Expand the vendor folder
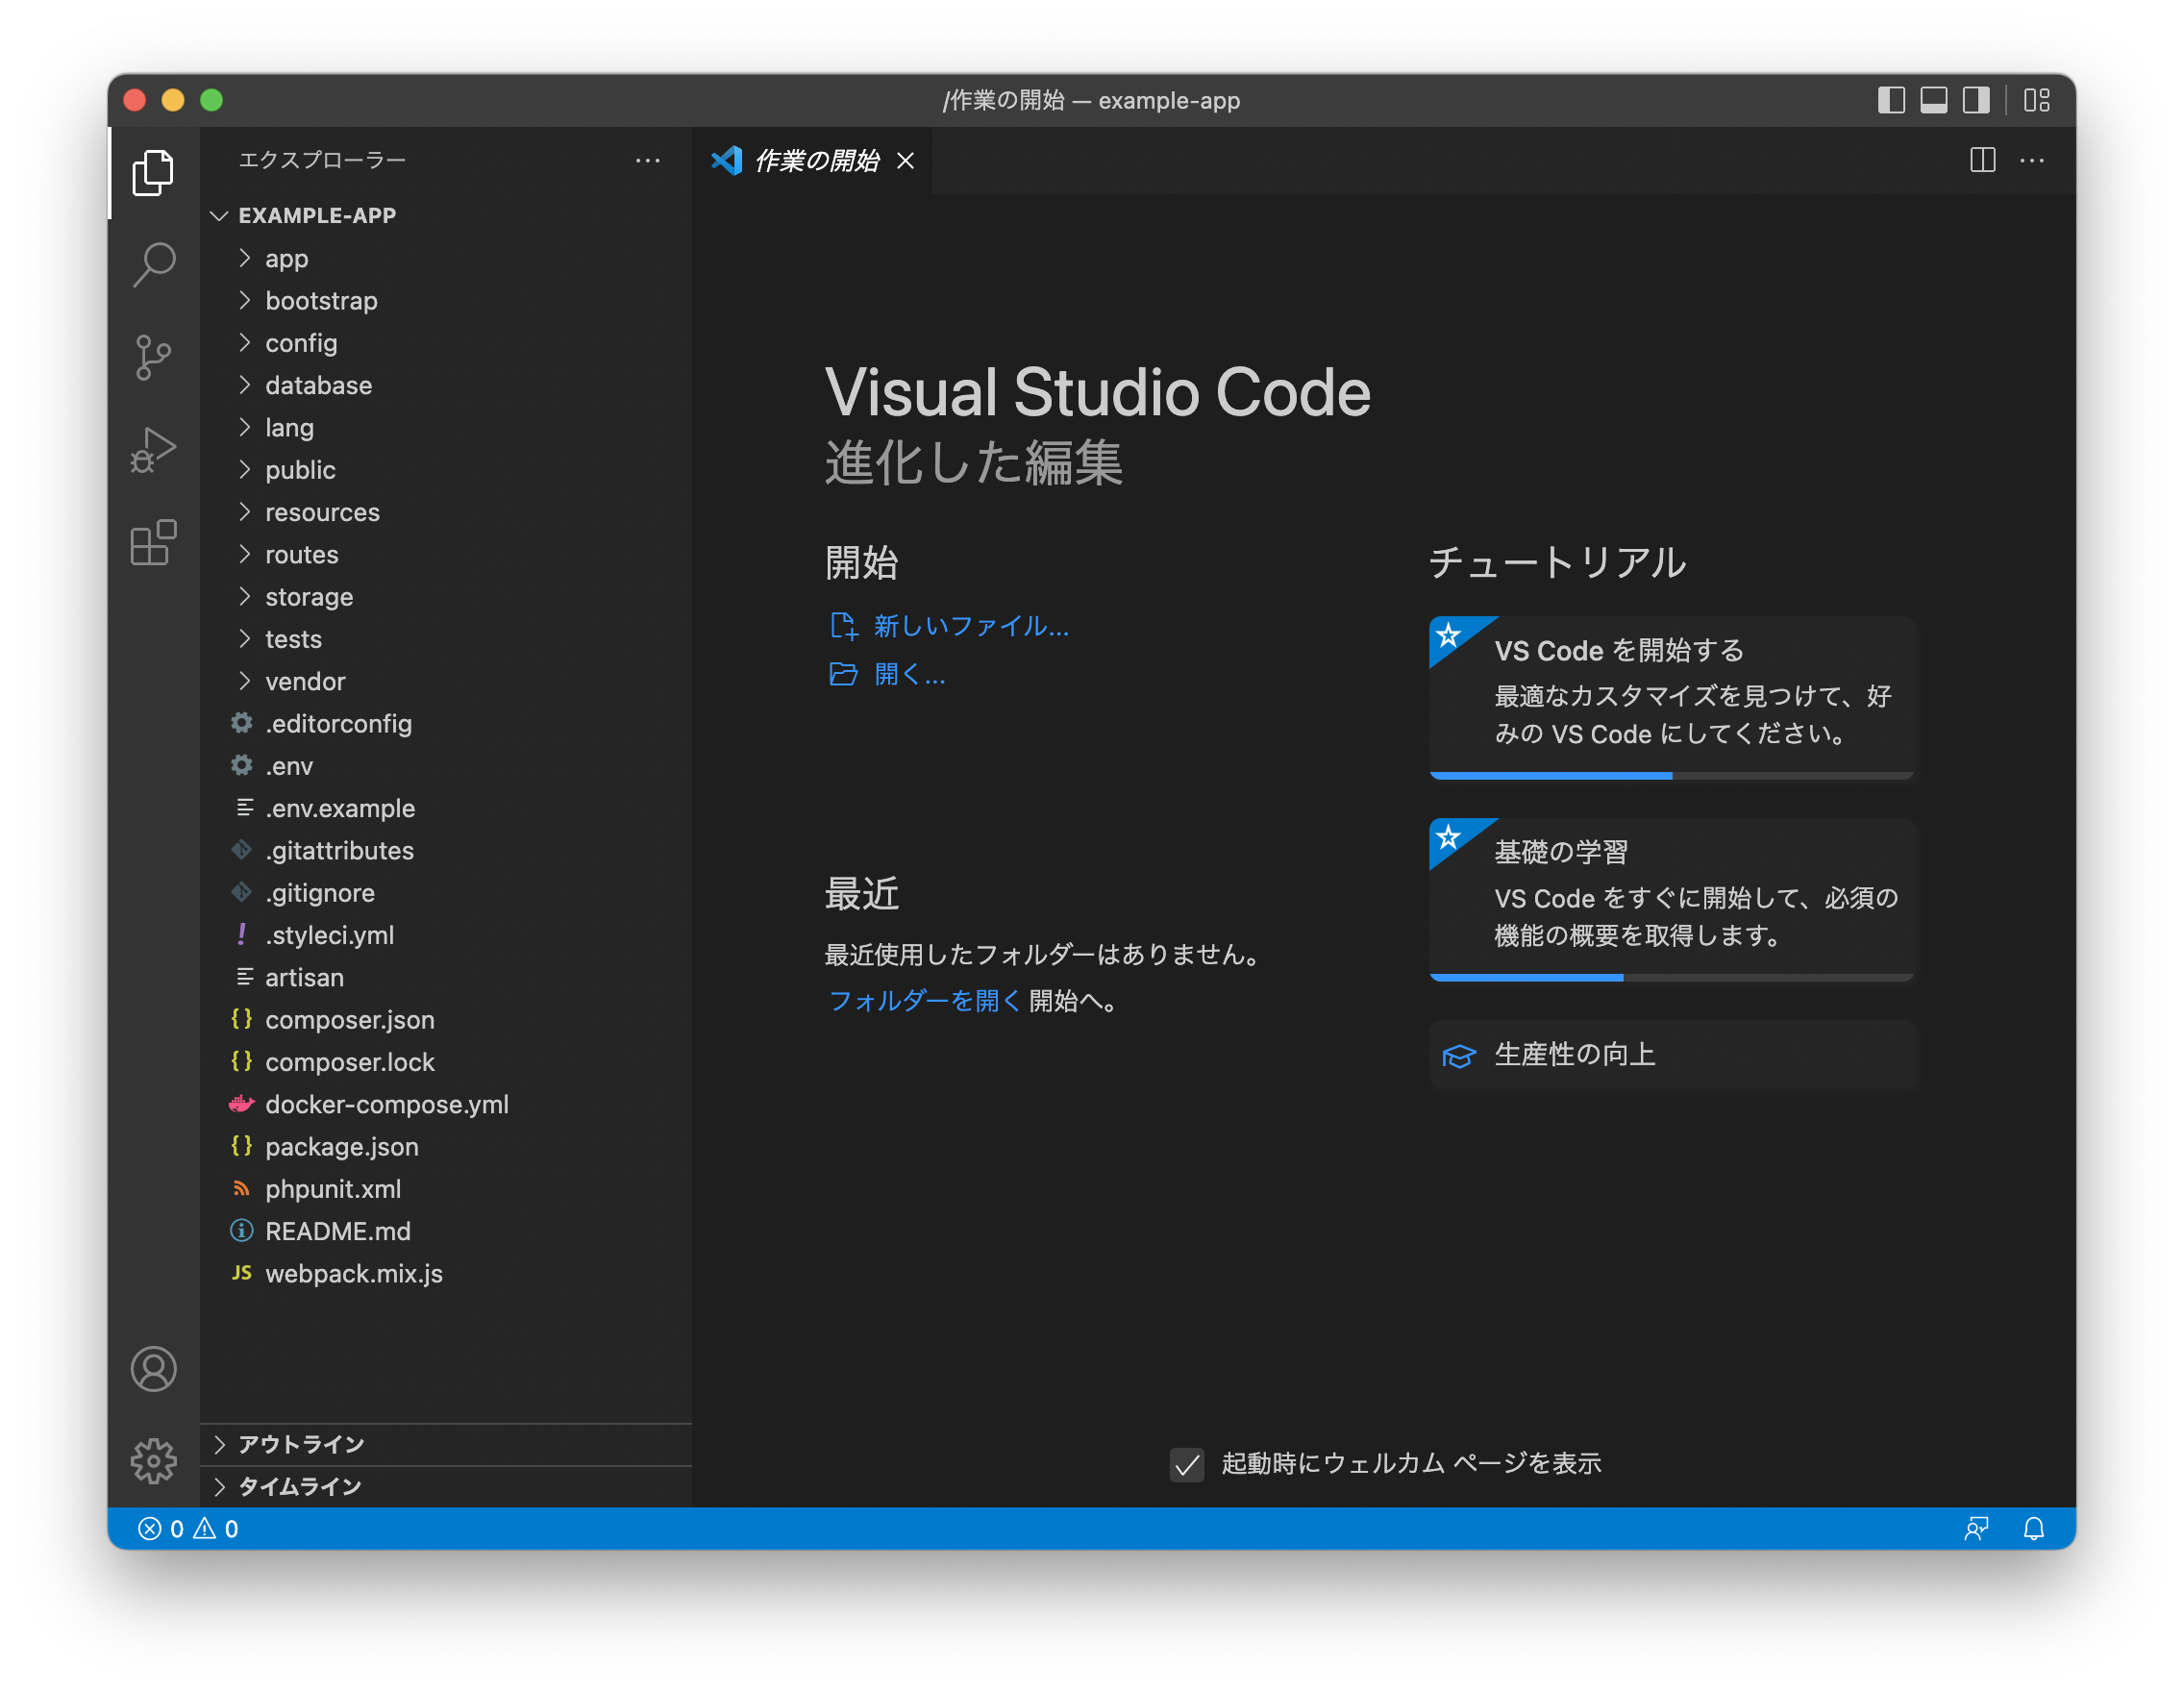The width and height of the screenshot is (2184, 1692). [446, 681]
